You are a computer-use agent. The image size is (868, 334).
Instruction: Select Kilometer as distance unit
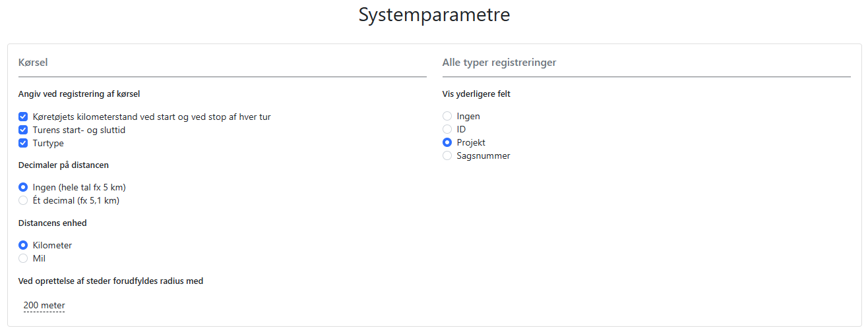(23, 245)
